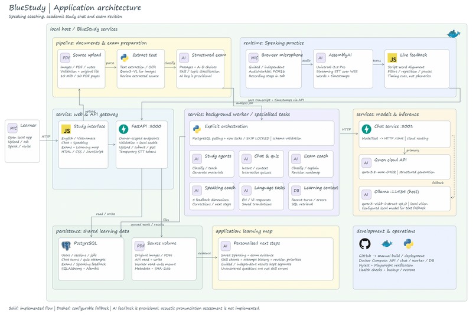The width and height of the screenshot is (476, 317).
Task: Select the 'audio' arrow label
Action: pos(307,61)
